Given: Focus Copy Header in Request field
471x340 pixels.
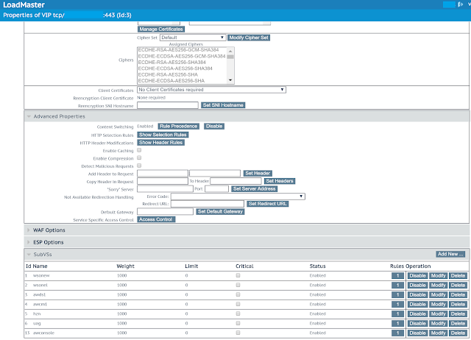Looking at the screenshot, I should tap(163, 181).
